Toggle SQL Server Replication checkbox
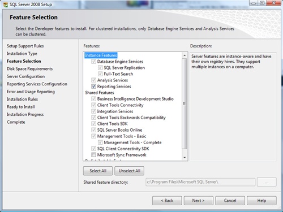This screenshot has height=212, width=283. pyautogui.click(x=100, y=68)
